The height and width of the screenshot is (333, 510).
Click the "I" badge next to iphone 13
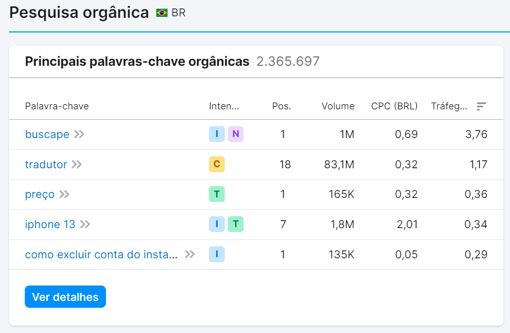click(216, 224)
